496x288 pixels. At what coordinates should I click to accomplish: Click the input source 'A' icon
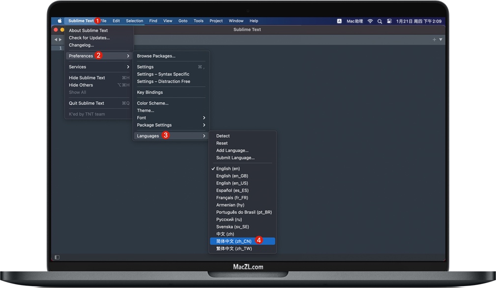[339, 21]
